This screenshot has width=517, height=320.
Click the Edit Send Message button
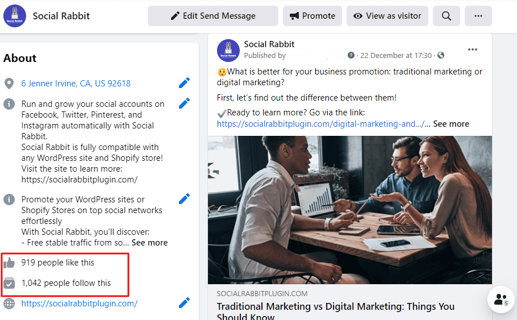pos(213,16)
